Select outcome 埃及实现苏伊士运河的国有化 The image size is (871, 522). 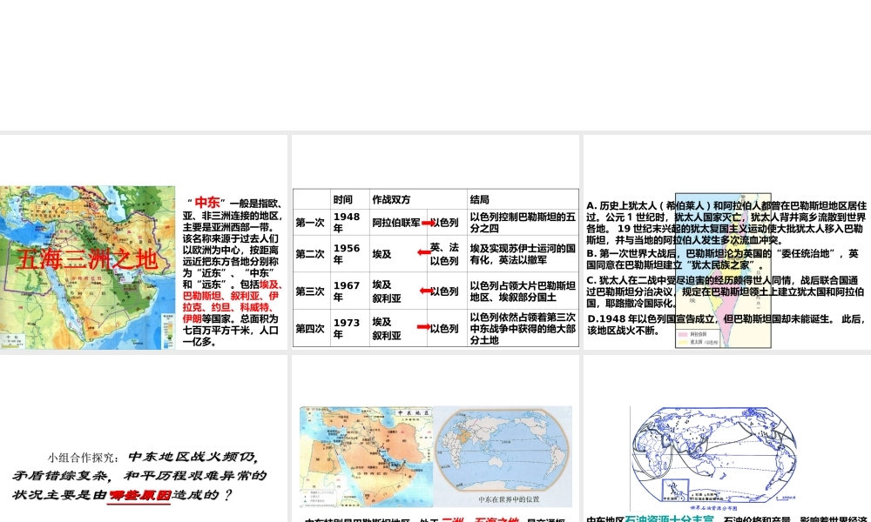pos(523,254)
